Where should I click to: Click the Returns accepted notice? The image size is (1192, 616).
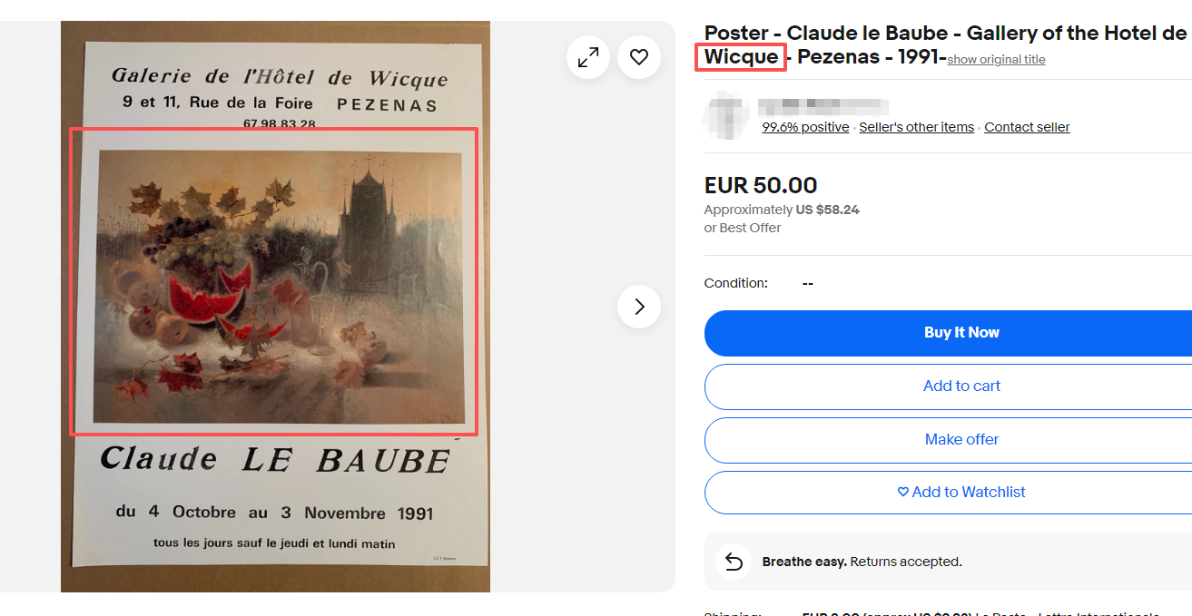click(862, 562)
